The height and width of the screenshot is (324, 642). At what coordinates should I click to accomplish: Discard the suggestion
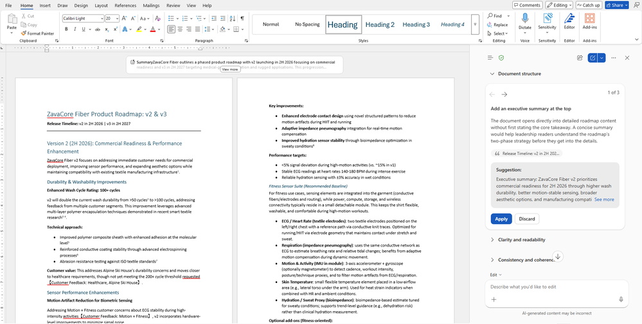point(527,219)
